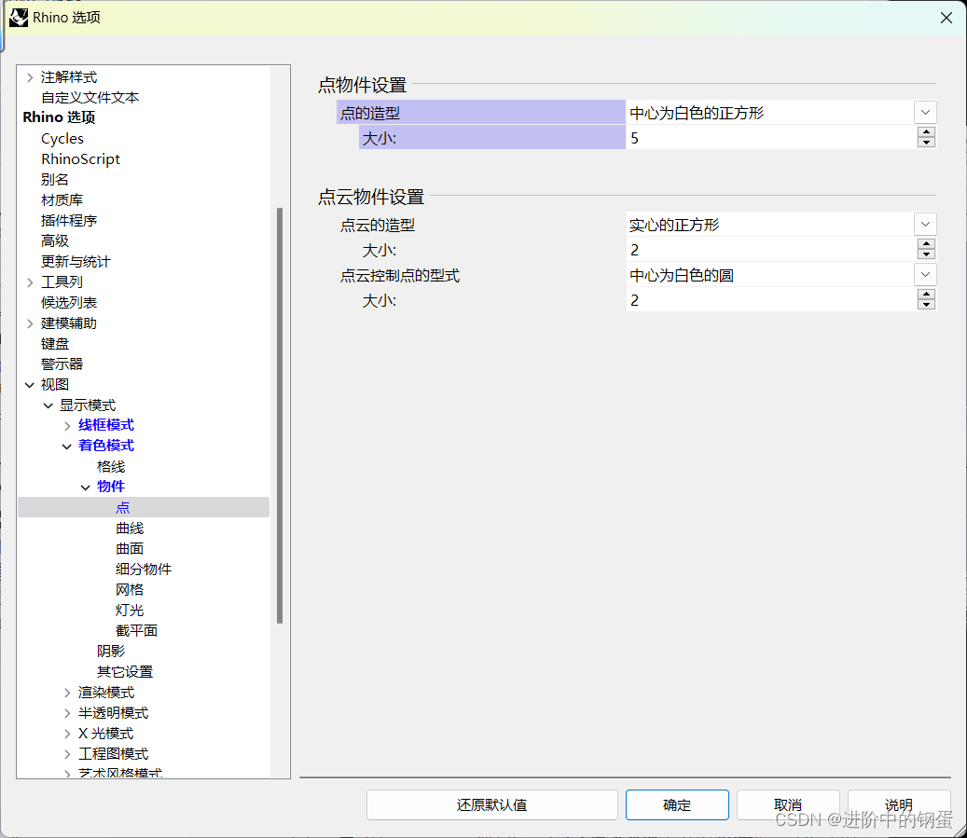967x838 pixels.
Task: Expand the 半透明模式 tree node
Action: click(x=67, y=713)
